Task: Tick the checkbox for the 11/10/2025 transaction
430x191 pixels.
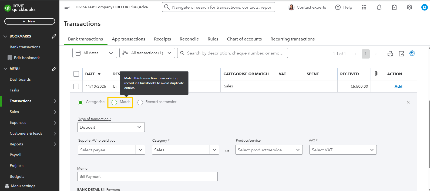Action: click(x=76, y=86)
